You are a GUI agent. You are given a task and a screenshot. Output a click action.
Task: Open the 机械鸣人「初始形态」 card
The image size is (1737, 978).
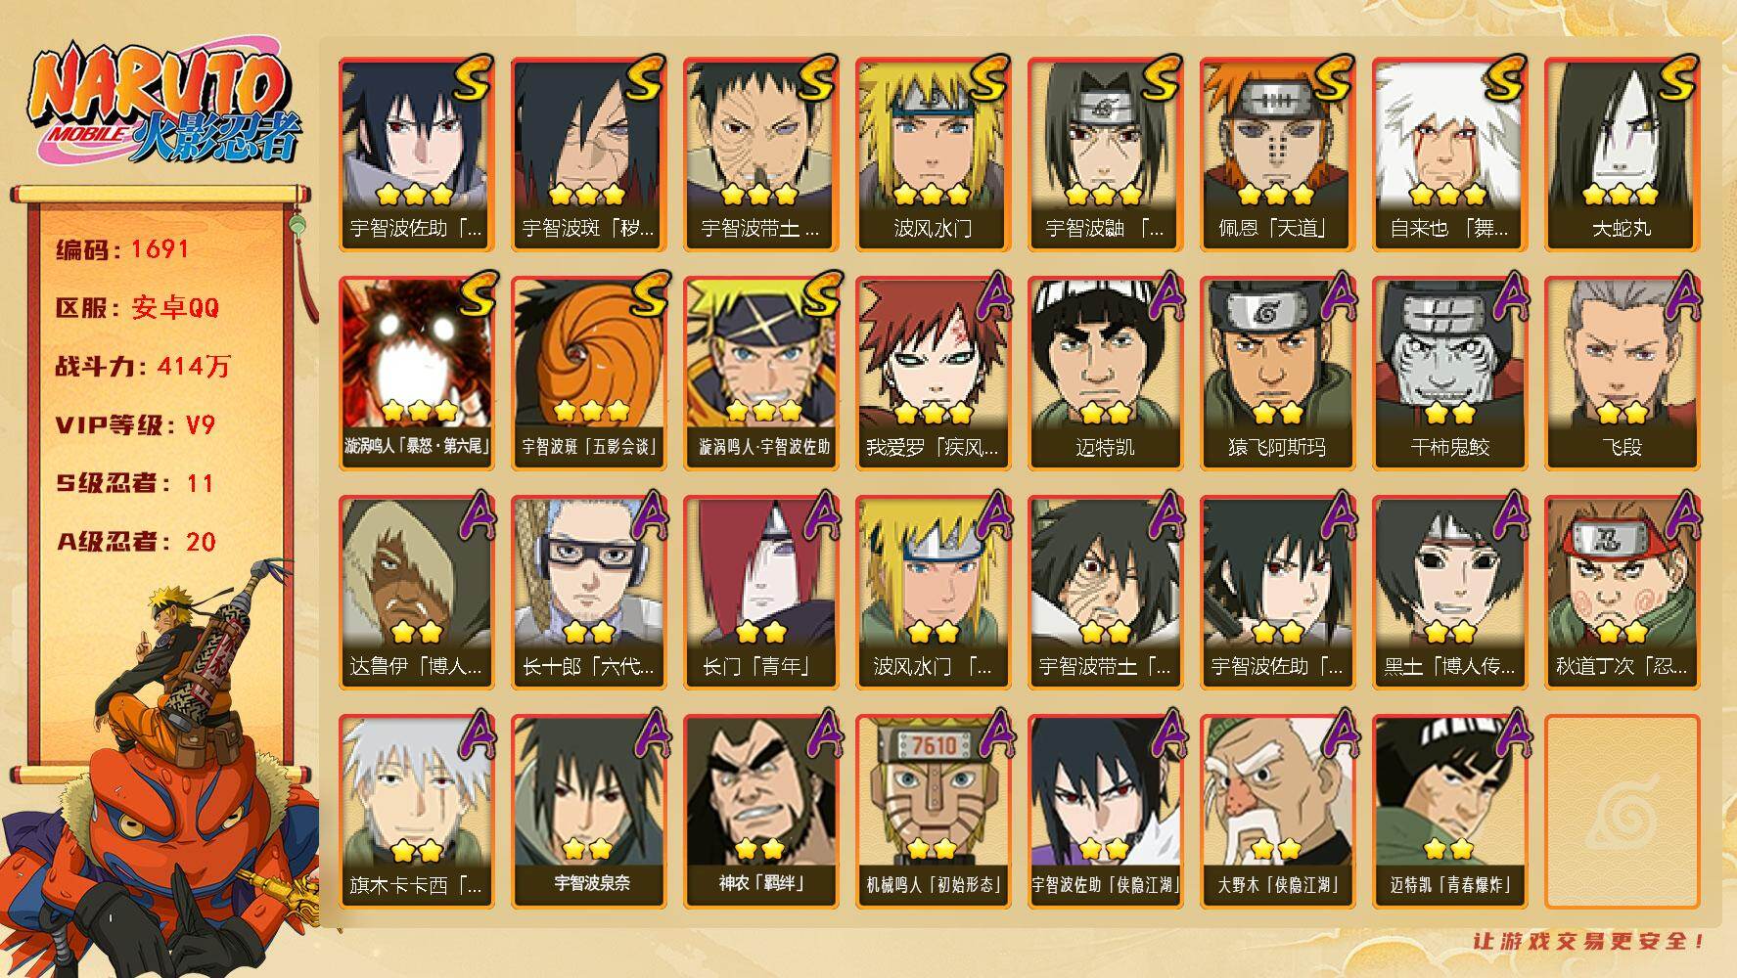pyautogui.click(x=933, y=811)
